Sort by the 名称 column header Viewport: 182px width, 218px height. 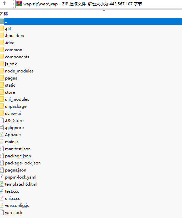point(4,13)
